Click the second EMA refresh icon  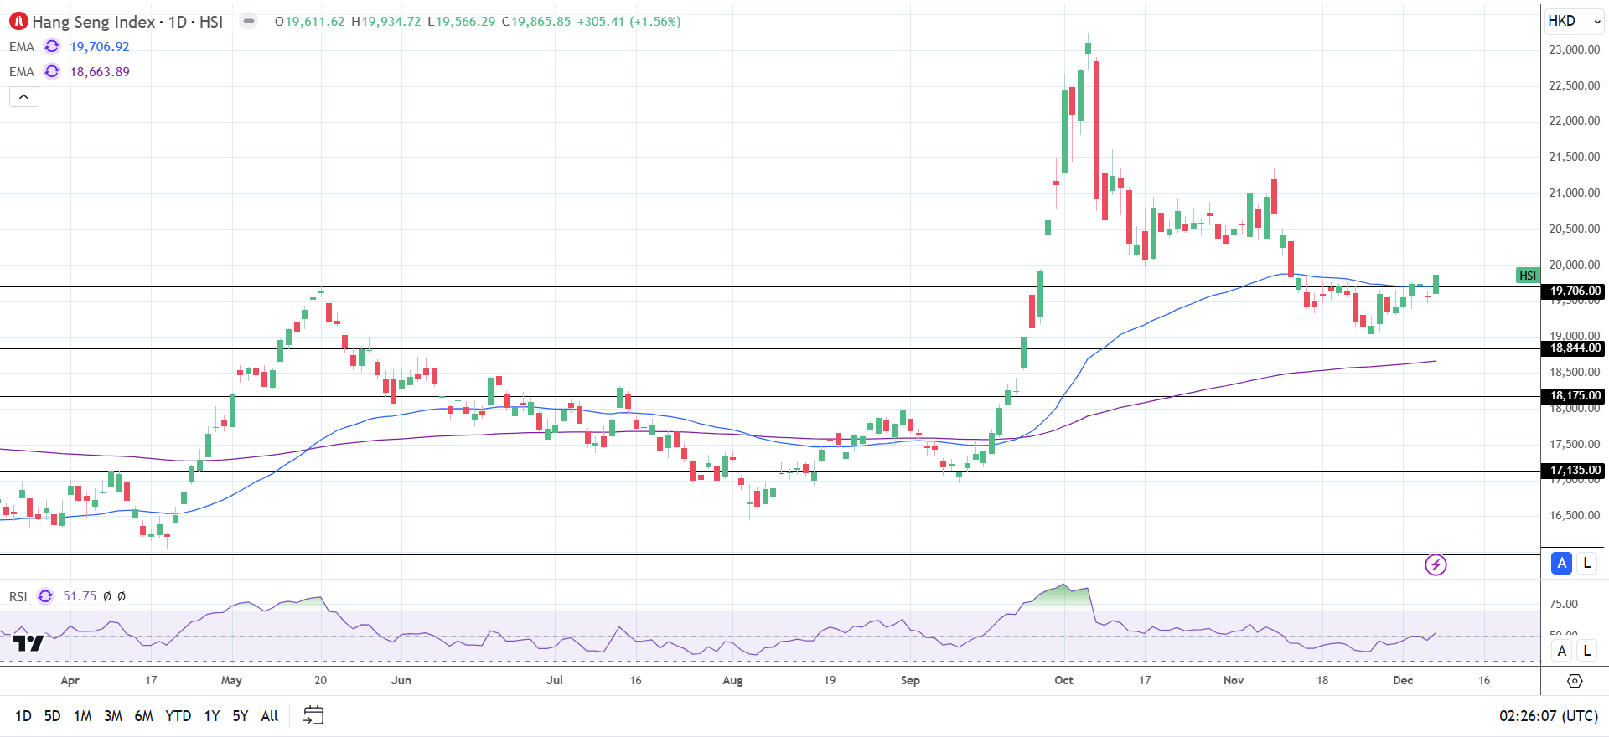pos(52,72)
